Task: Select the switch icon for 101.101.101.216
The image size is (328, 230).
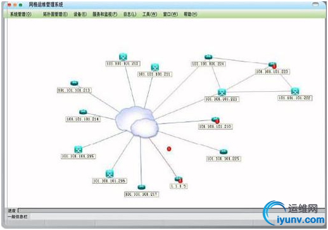Action: (x=110, y=174)
